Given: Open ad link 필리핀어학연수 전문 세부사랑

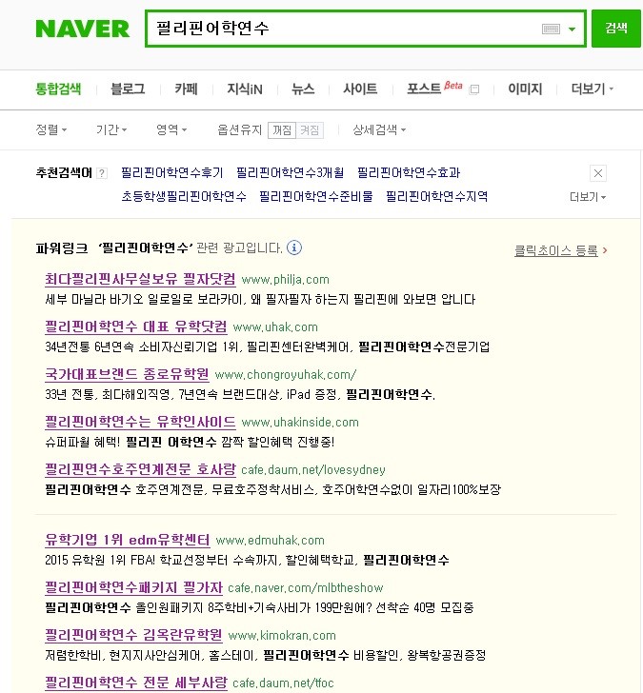Looking at the screenshot, I should (136, 682).
